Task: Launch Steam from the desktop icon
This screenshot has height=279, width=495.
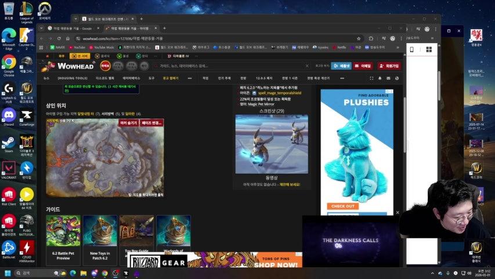Action: click(x=9, y=143)
